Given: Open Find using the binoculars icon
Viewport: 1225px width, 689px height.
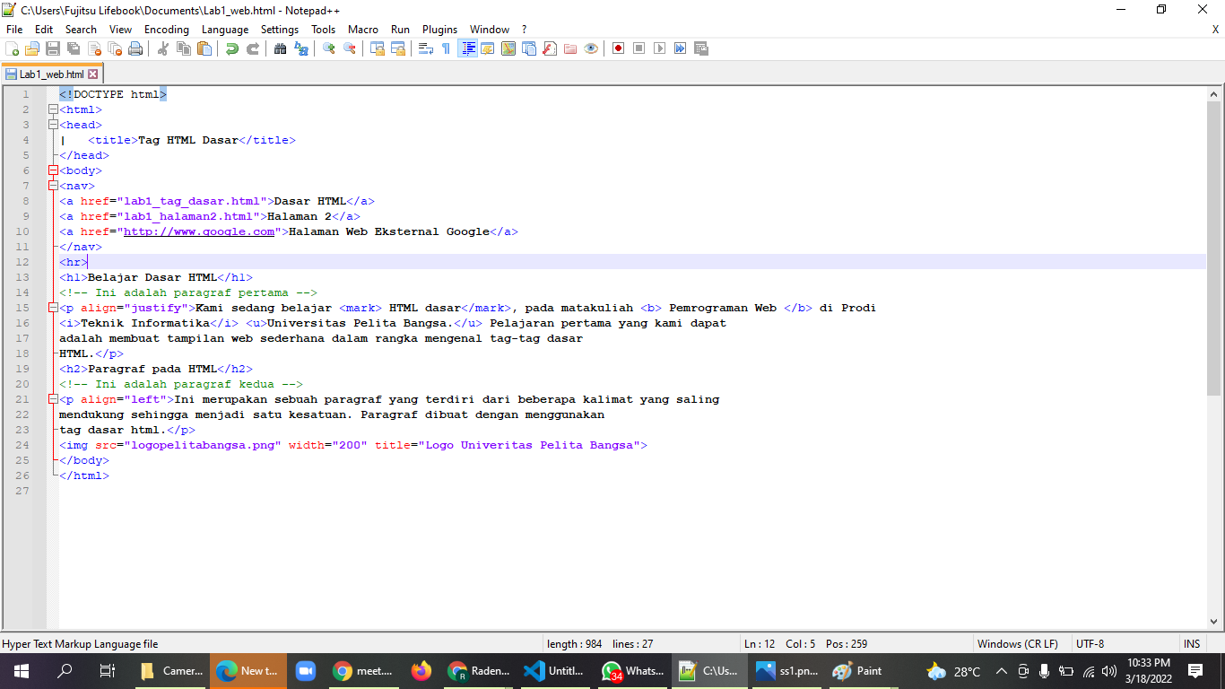Looking at the screenshot, I should pyautogui.click(x=281, y=48).
